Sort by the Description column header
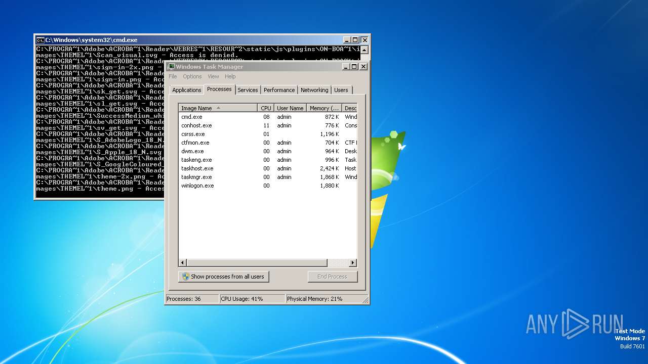 tap(350, 108)
